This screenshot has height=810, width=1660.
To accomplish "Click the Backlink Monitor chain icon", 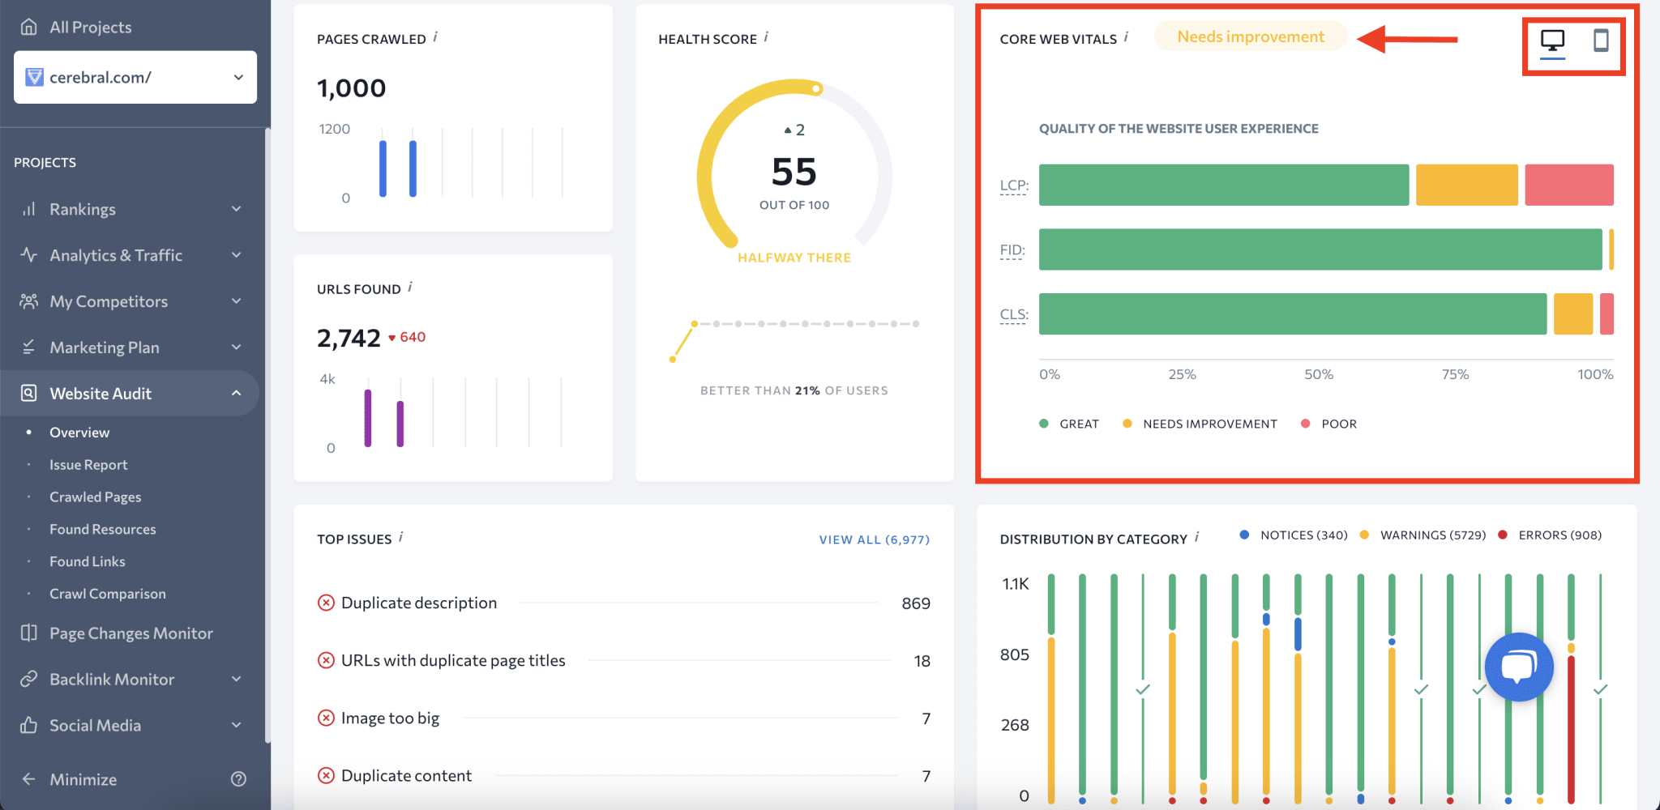I will pos(29,679).
